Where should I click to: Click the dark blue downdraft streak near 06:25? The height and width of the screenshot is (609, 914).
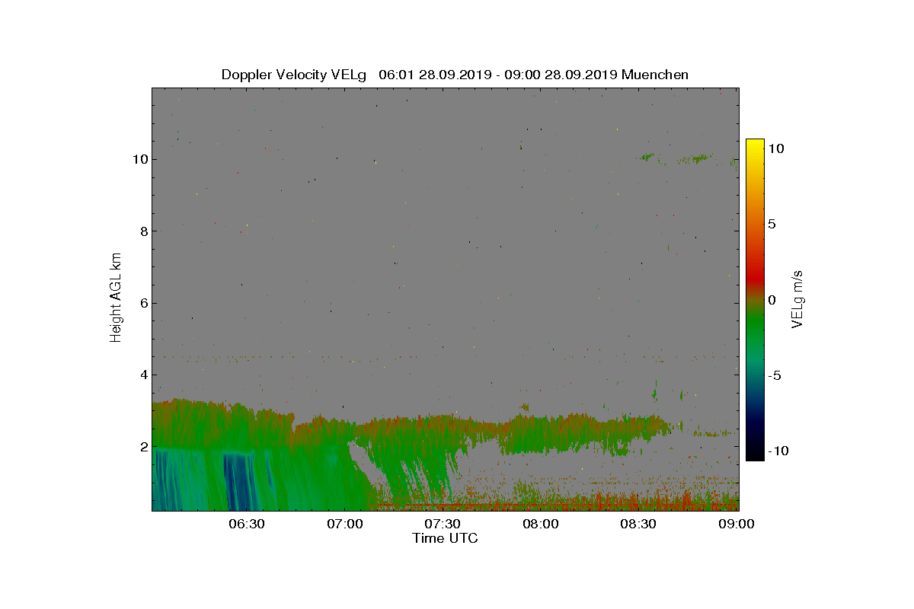(238, 481)
